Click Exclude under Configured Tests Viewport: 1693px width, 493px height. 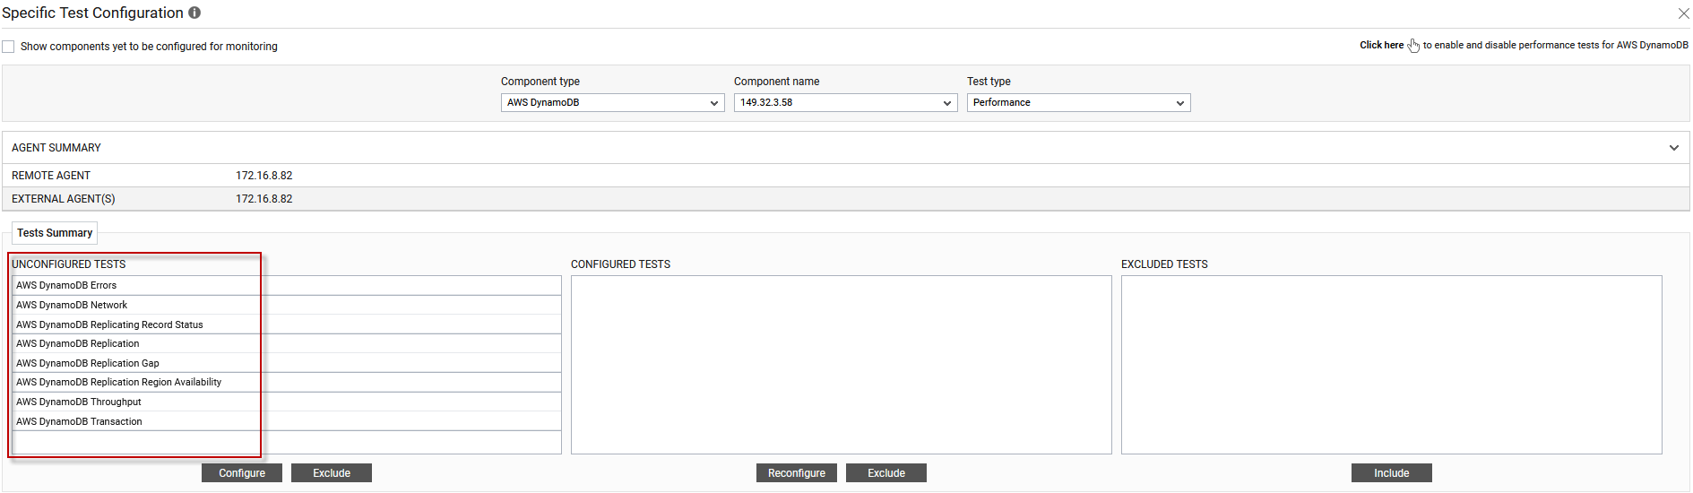[886, 473]
